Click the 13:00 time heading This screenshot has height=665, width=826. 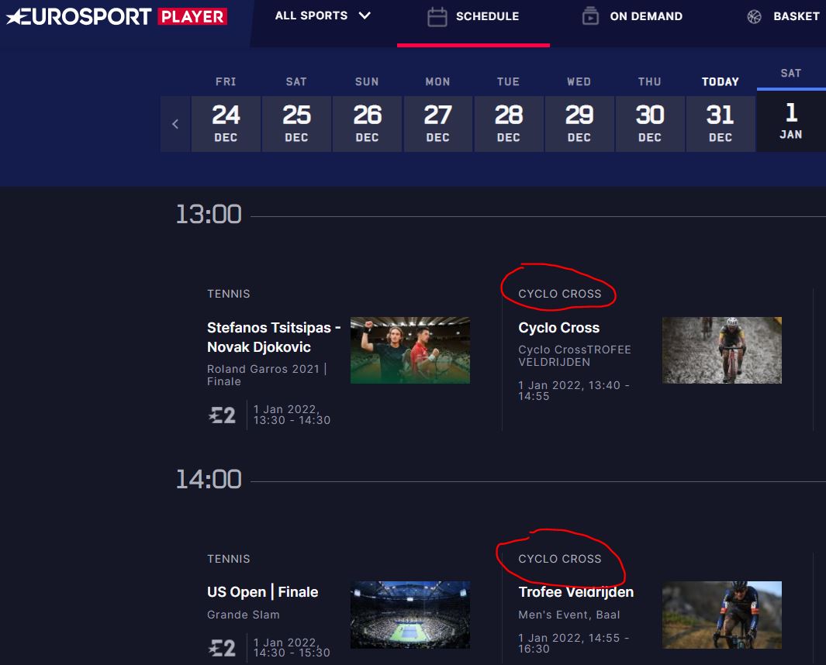[209, 214]
